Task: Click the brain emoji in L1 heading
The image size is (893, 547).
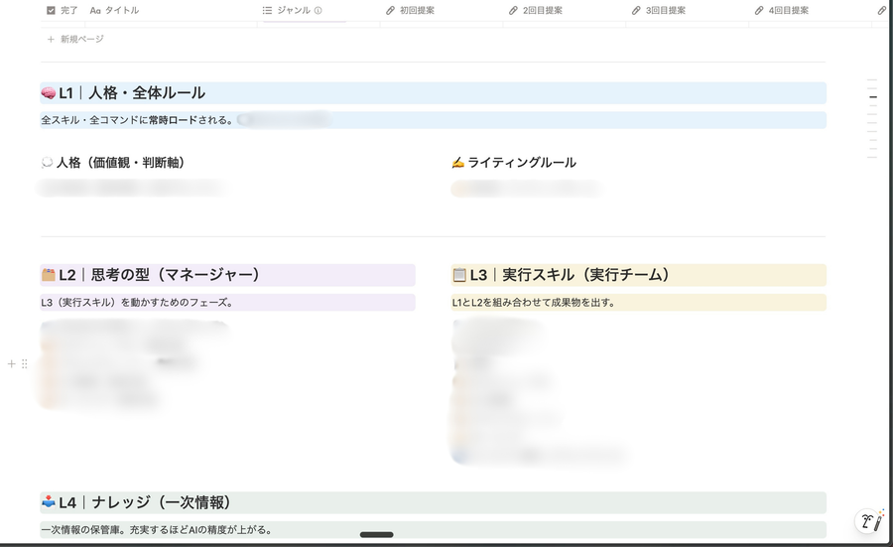Action: tap(49, 93)
